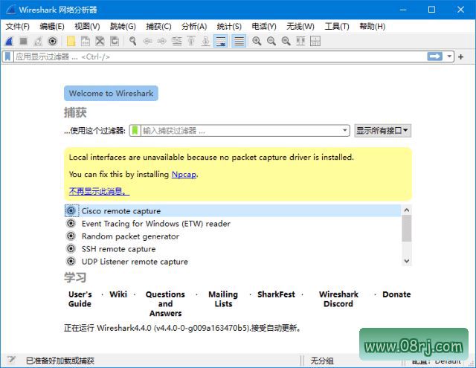Open capture options gear icon
Screen dimensions: 476x368
coord(53,41)
